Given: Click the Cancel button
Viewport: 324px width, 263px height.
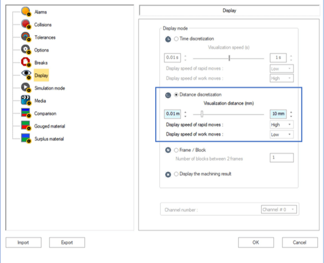Looking at the screenshot, I should 300,242.
